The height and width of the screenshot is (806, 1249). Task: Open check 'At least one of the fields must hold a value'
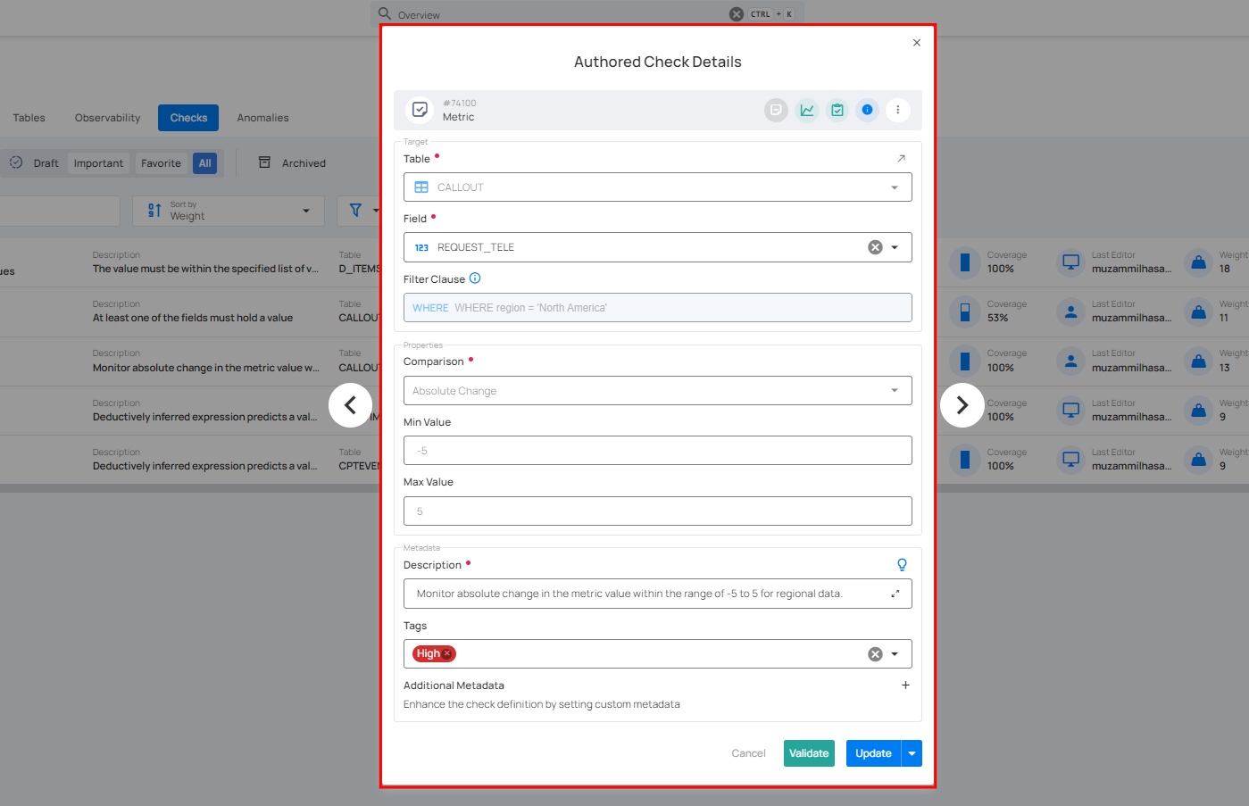click(193, 318)
